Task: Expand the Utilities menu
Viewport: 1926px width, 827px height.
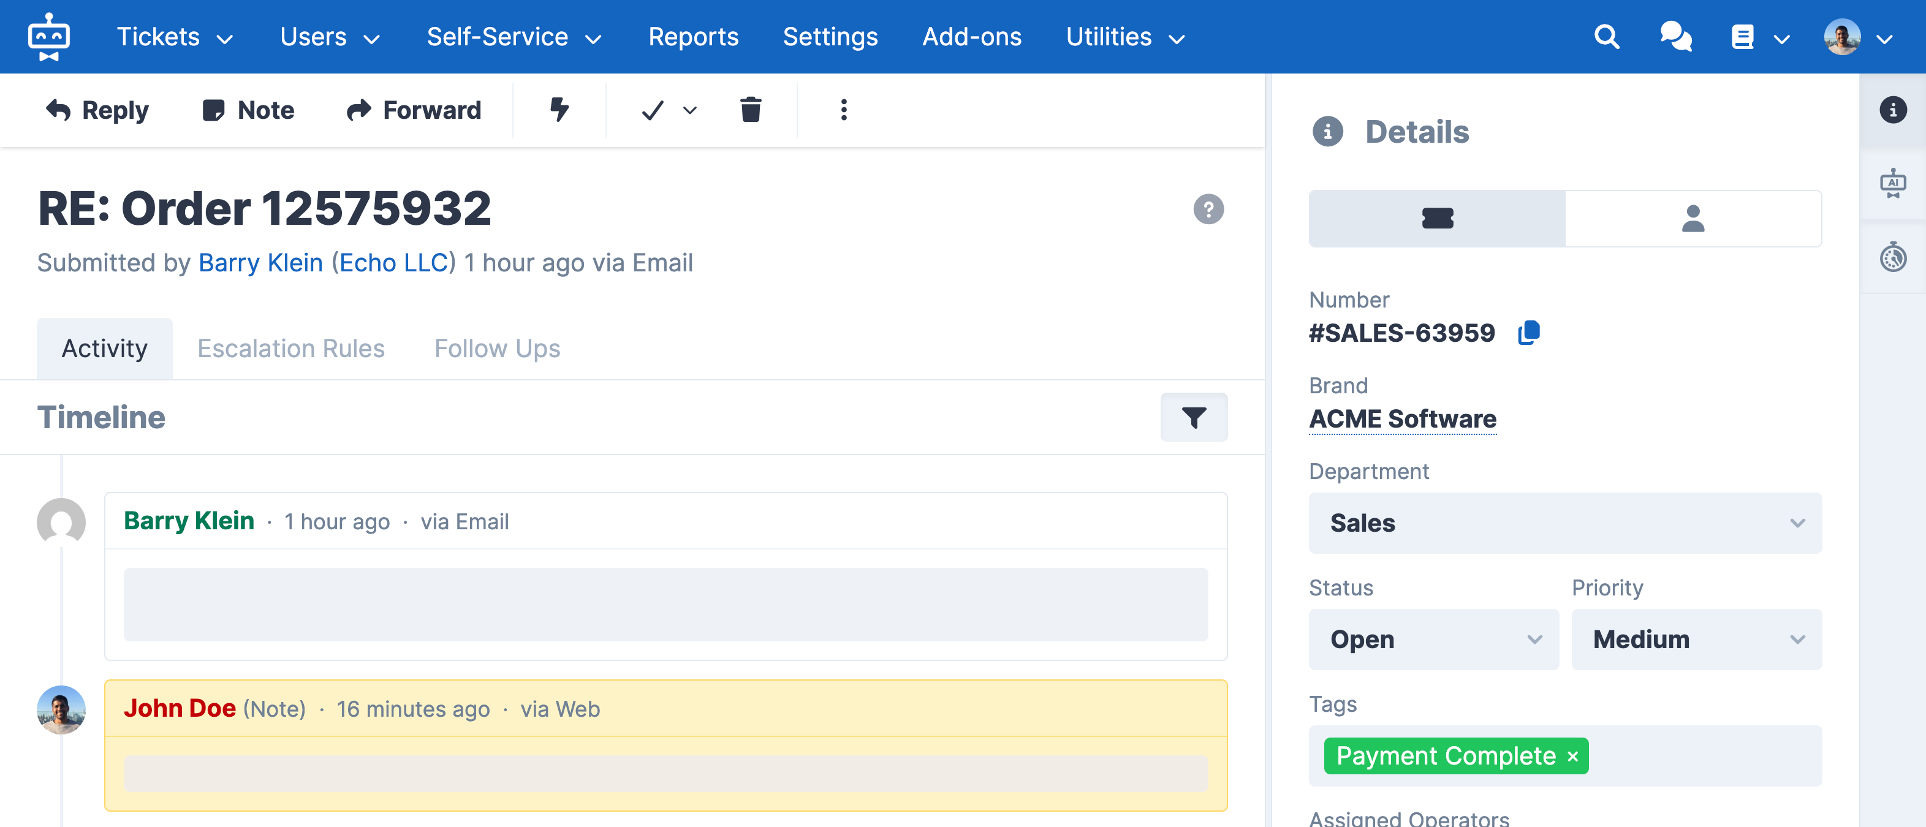Action: (1124, 37)
